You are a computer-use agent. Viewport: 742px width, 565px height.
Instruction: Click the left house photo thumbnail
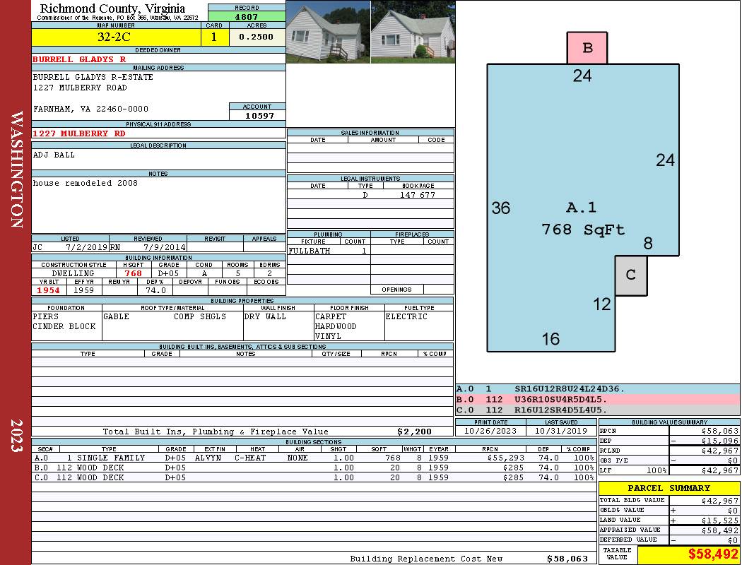(328, 32)
